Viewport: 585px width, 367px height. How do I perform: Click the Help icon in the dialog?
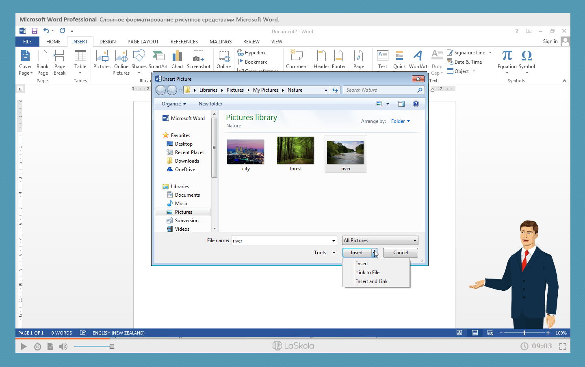click(x=416, y=104)
